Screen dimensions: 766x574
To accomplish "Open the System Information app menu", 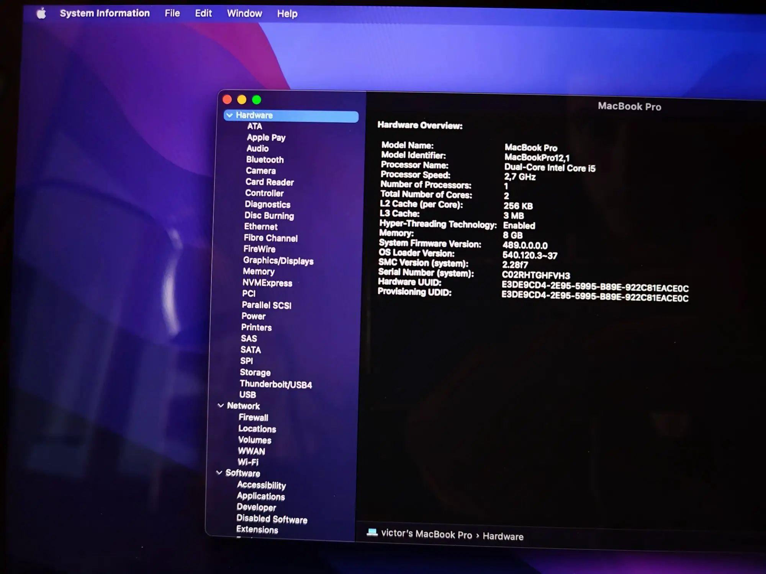I will [105, 13].
